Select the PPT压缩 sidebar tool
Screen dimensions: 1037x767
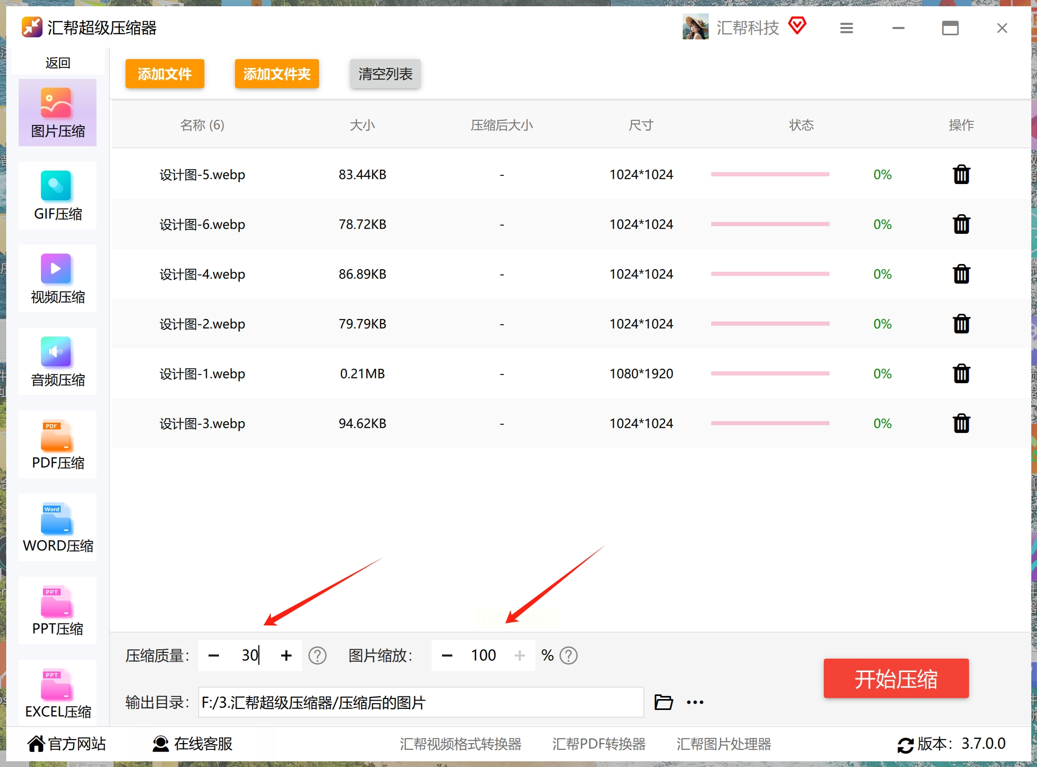click(x=58, y=610)
